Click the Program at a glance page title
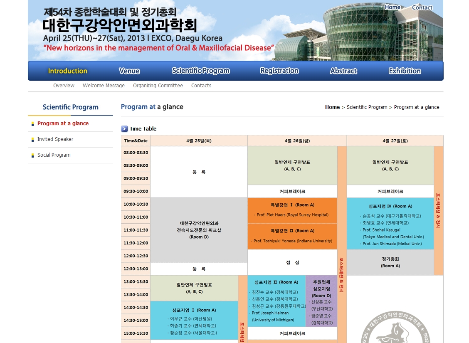Screen dimensions: 469x343 (152, 107)
